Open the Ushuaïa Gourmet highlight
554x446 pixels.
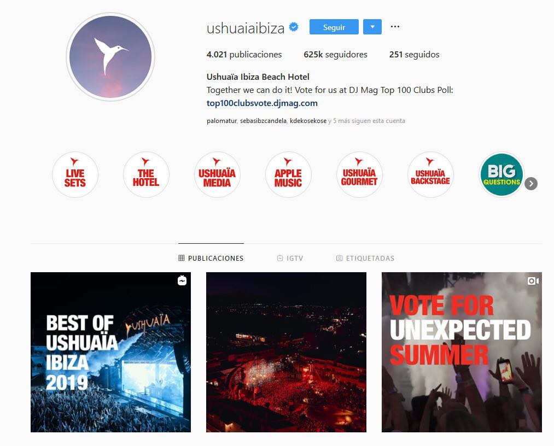point(359,174)
